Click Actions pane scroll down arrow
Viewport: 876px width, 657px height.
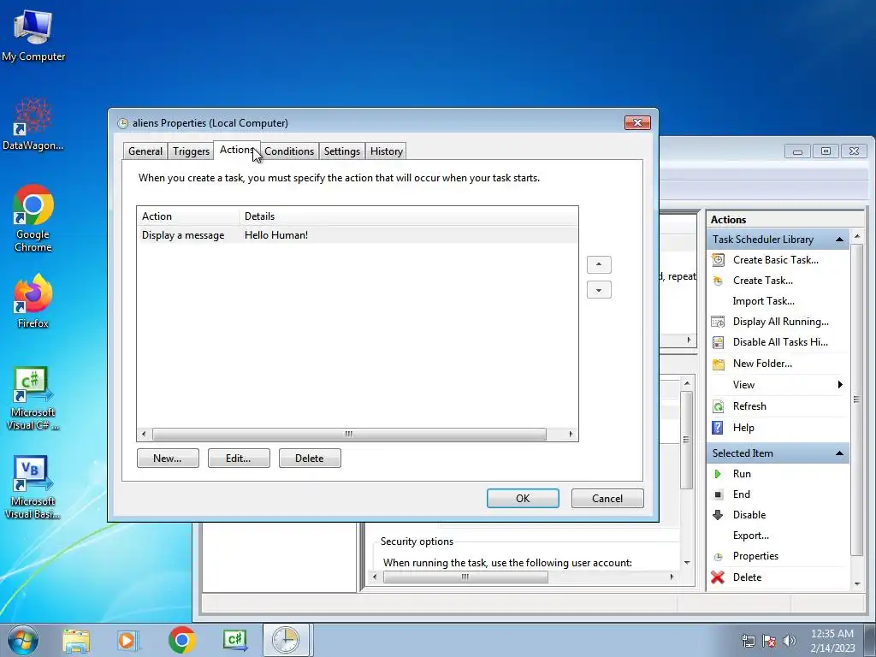[x=857, y=583]
